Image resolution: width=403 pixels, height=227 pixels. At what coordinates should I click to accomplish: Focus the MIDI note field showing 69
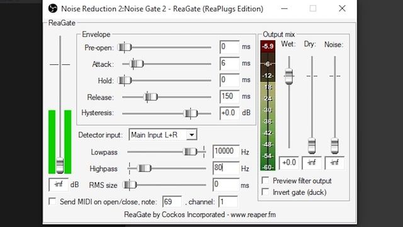tap(172, 202)
